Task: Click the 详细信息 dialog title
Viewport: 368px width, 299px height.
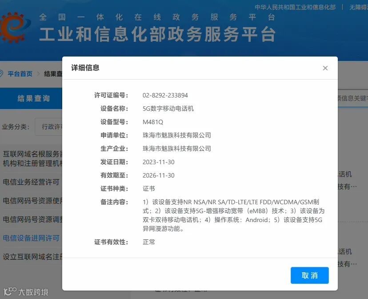Action: pyautogui.click(x=85, y=68)
